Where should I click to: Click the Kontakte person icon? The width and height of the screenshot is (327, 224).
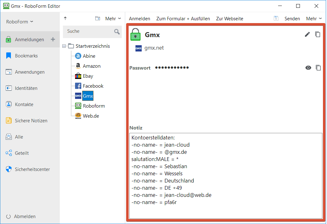8,104
